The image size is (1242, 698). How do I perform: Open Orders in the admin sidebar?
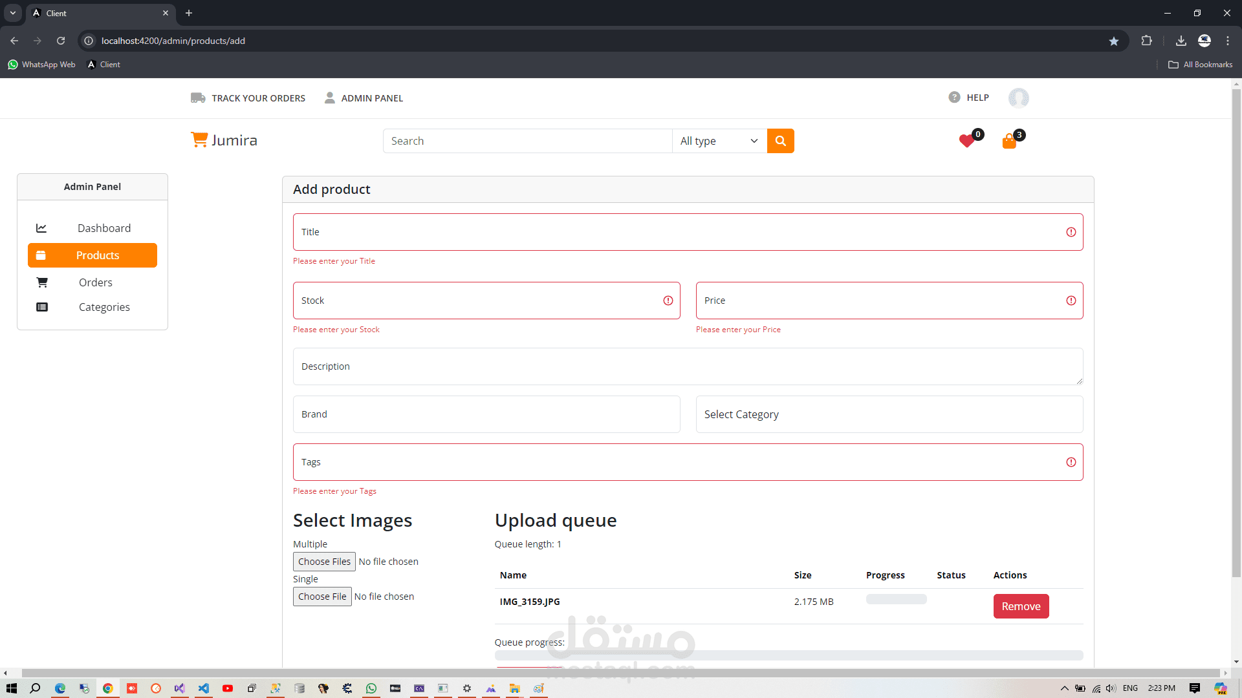coord(95,282)
